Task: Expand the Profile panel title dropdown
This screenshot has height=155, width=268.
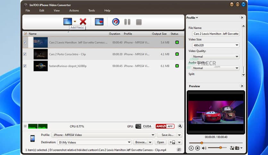Action: pos(192,18)
